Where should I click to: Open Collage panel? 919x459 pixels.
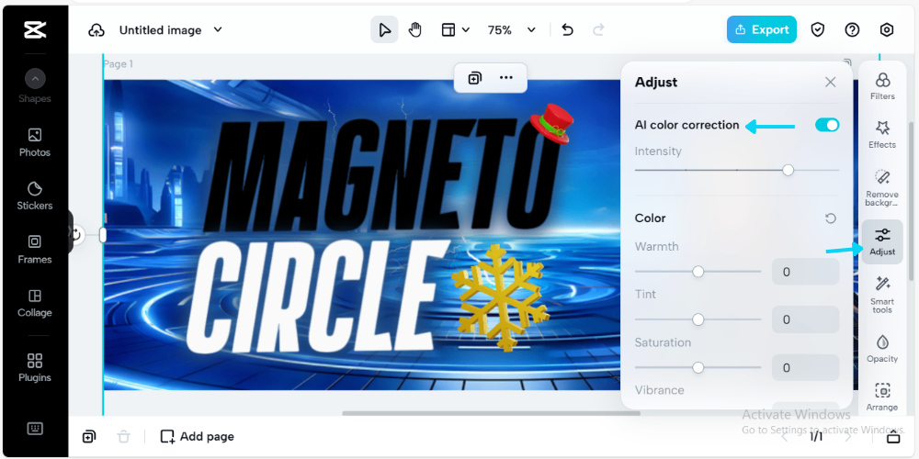pos(35,303)
